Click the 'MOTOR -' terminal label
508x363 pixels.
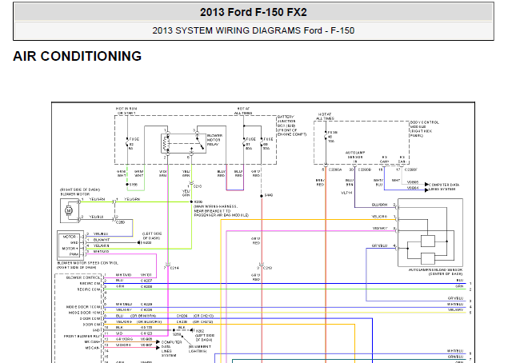pyautogui.click(x=70, y=237)
